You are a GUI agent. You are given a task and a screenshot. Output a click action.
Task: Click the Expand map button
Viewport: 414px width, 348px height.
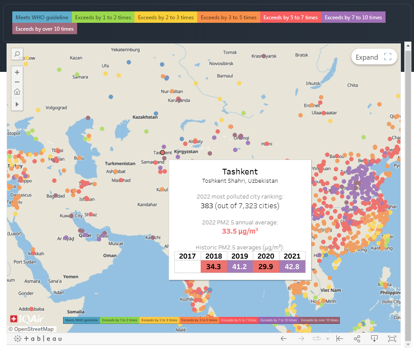click(x=374, y=57)
